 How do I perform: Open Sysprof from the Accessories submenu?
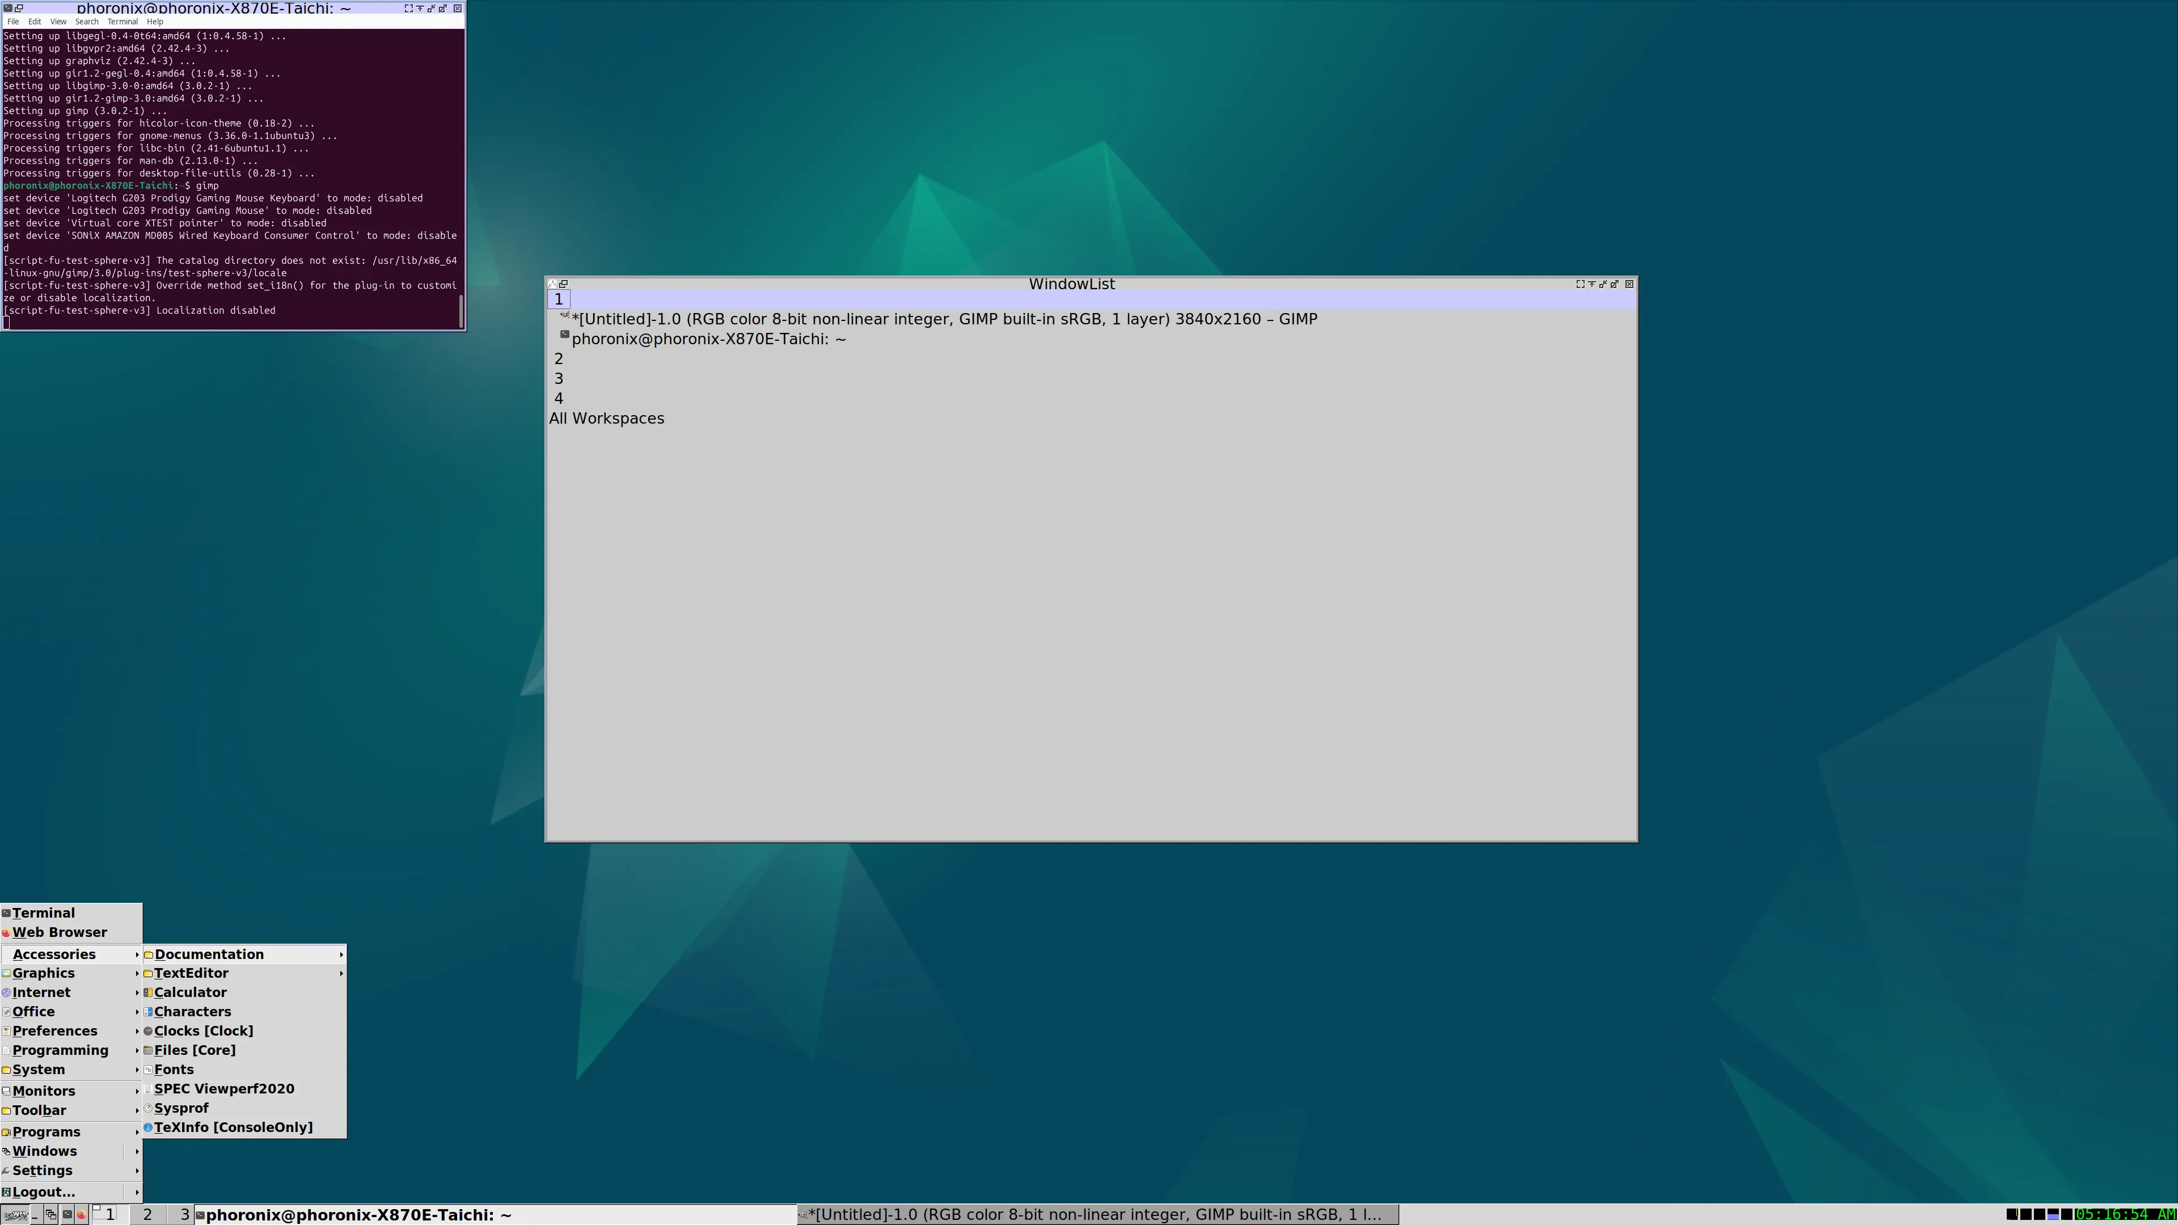point(181,1108)
